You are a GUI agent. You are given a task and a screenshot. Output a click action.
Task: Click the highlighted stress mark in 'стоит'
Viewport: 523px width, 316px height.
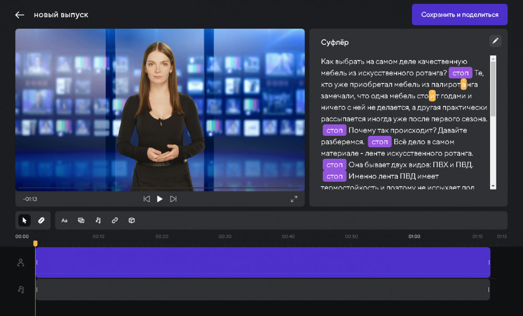point(432,96)
